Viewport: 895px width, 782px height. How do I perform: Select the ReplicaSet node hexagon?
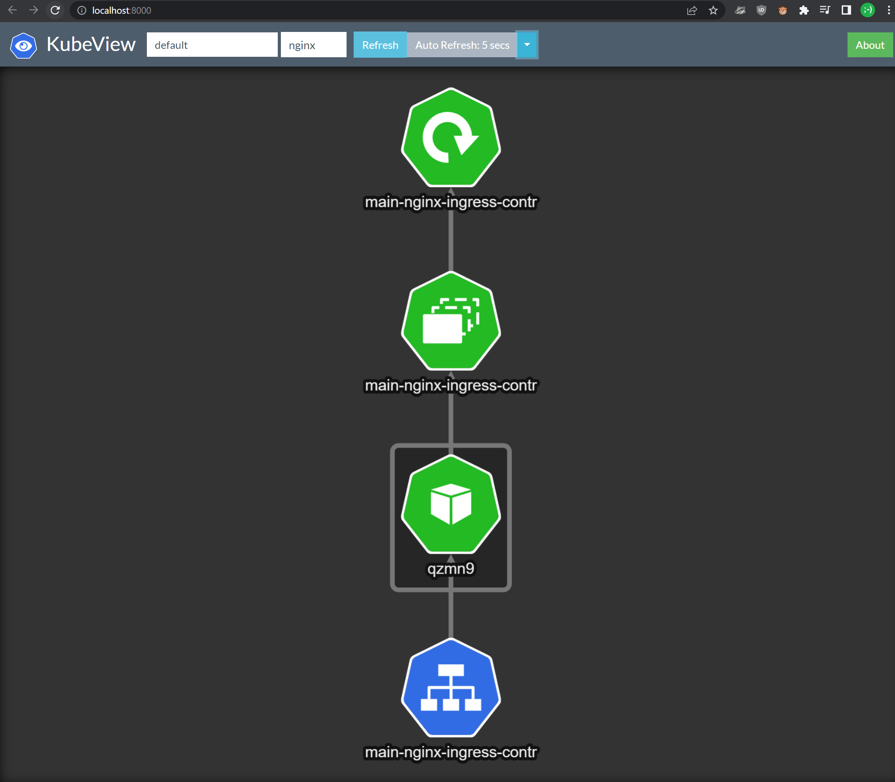451,321
